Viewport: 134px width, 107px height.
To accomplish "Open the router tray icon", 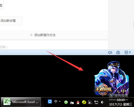I will 72,102.
